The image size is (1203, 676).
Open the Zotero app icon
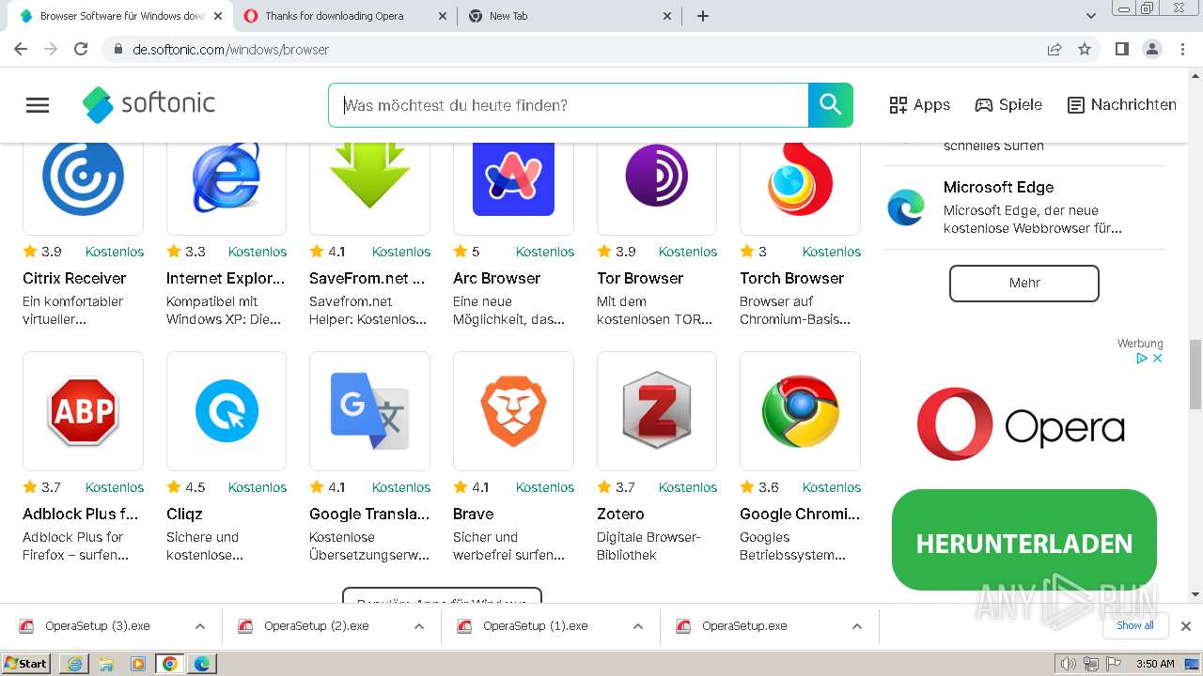point(657,411)
